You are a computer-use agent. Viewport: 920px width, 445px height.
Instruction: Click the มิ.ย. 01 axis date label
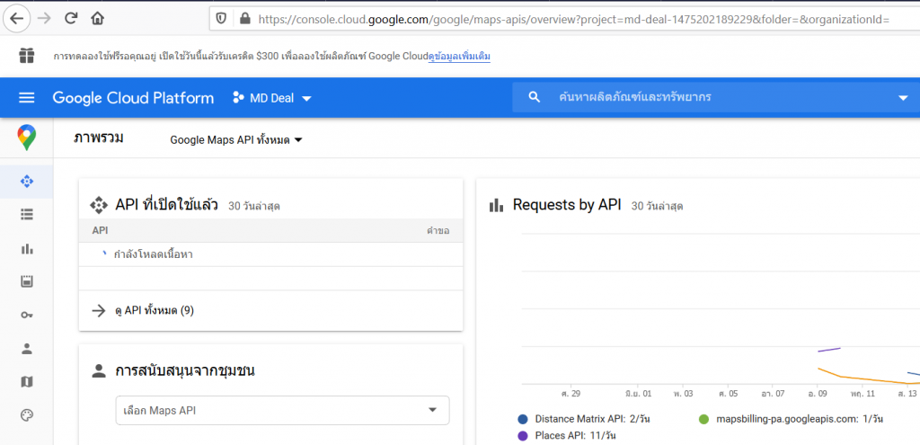639,394
